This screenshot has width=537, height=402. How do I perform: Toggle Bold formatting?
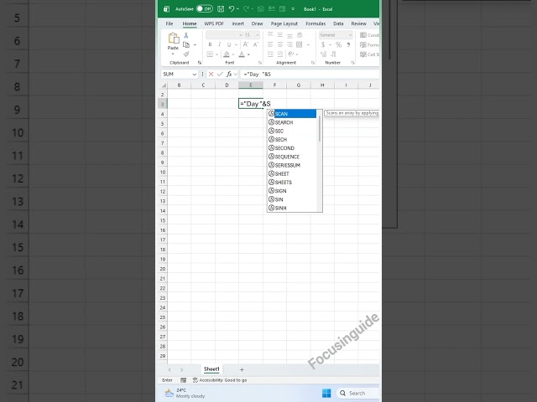coord(210,44)
